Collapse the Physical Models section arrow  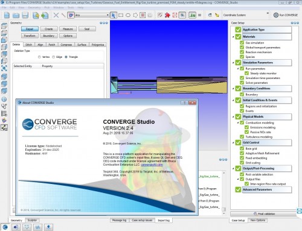(233, 117)
